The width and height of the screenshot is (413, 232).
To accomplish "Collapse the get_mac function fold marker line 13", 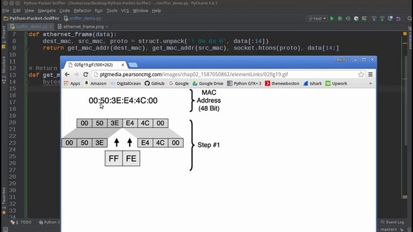I will [26, 75].
